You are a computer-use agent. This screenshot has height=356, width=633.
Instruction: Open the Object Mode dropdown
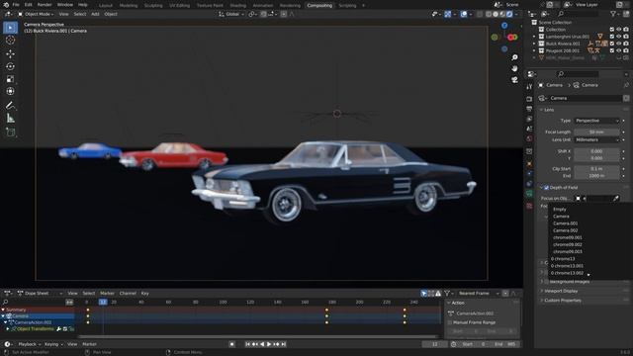tap(36, 14)
